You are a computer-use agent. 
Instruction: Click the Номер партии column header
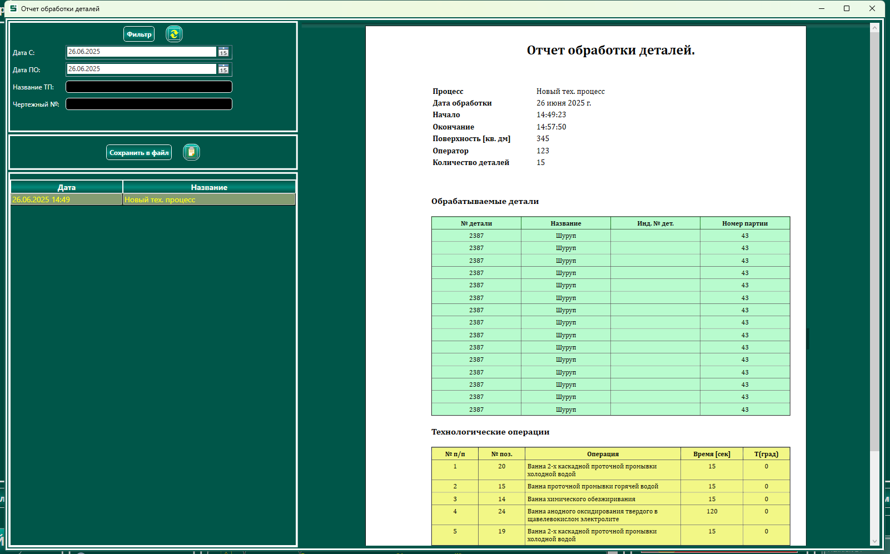[745, 223]
